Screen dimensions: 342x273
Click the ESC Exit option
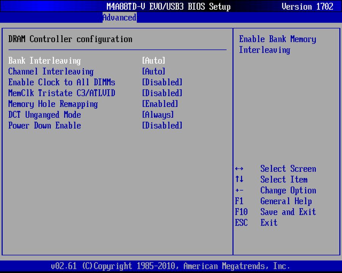click(x=269, y=223)
